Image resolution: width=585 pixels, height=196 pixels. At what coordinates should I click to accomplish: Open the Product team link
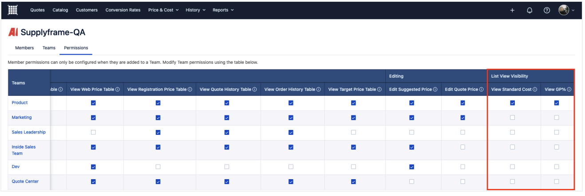[20, 103]
